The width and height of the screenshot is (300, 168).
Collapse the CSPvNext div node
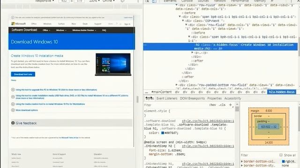coord(183,21)
